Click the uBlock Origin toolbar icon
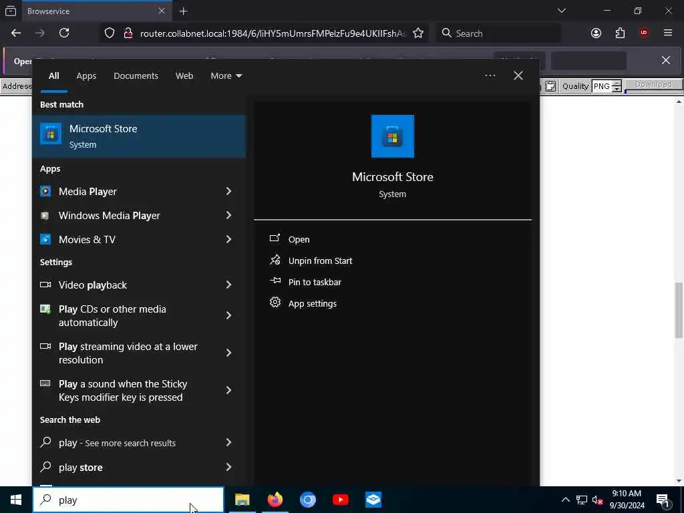 [643, 33]
